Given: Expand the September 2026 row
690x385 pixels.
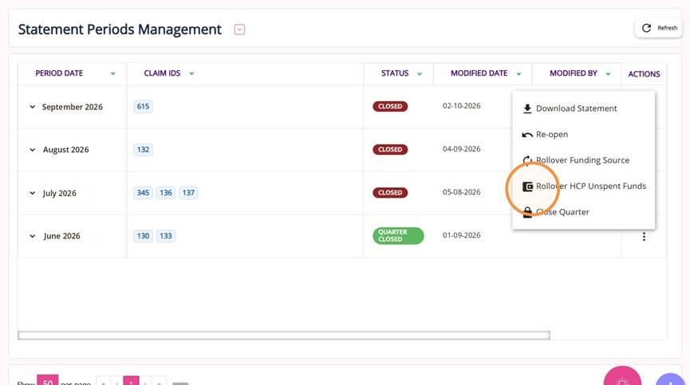Looking at the screenshot, I should click(32, 107).
